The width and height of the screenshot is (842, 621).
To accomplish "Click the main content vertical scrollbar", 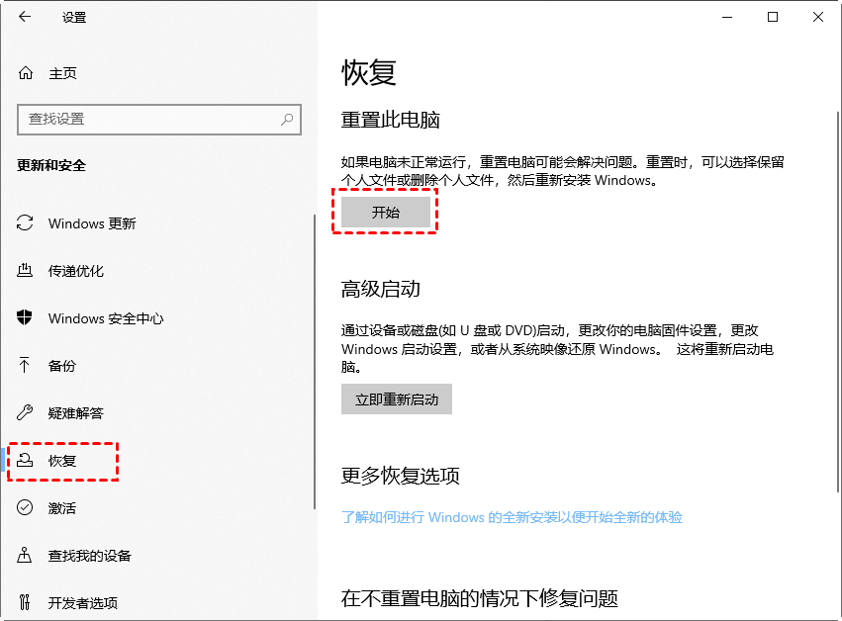I will (x=838, y=302).
